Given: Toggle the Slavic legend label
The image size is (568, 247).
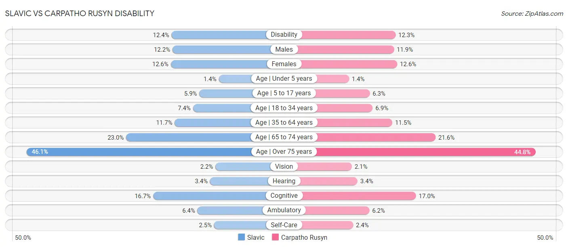Looking at the screenshot, I should (256, 237).
